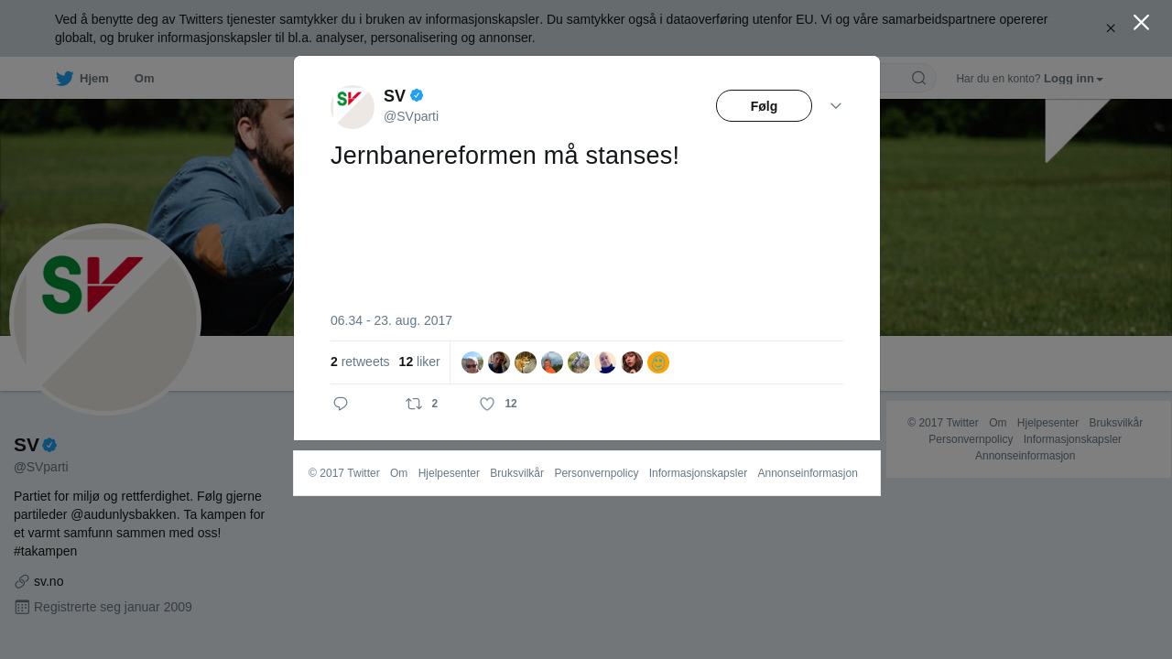Open the sv.no website link
Screen dimensions: 1172x659
[x=49, y=581]
